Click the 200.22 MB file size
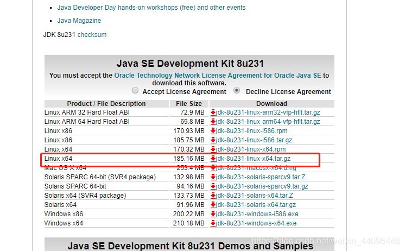405x251 pixels. coord(189,214)
